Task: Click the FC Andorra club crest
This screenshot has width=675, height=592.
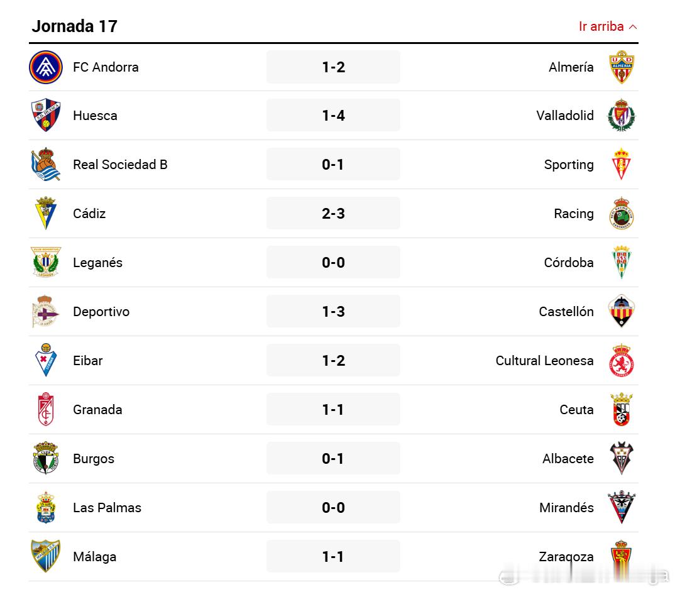Action: coord(46,67)
